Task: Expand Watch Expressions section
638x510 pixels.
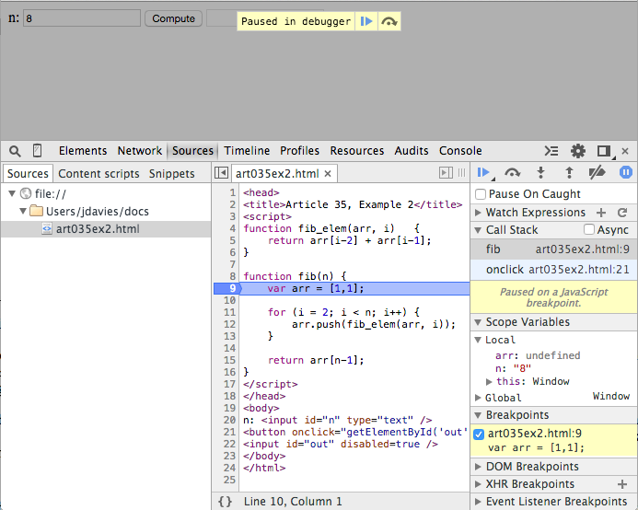Action: click(x=478, y=213)
